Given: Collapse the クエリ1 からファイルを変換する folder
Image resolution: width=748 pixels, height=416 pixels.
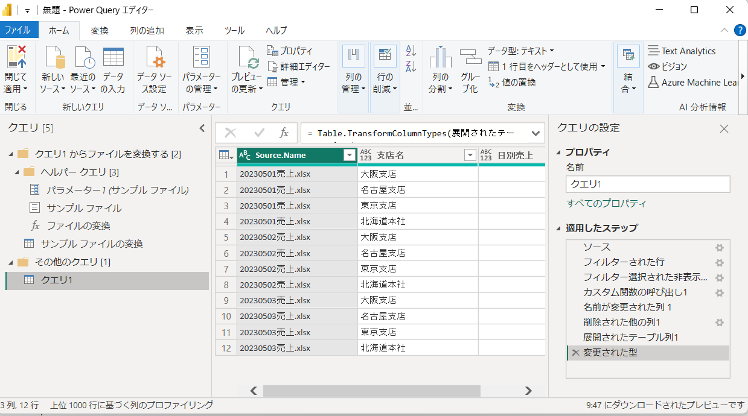Looking at the screenshot, I should click(x=11, y=154).
